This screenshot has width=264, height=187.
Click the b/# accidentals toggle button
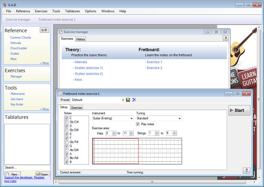pyautogui.click(x=45, y=30)
